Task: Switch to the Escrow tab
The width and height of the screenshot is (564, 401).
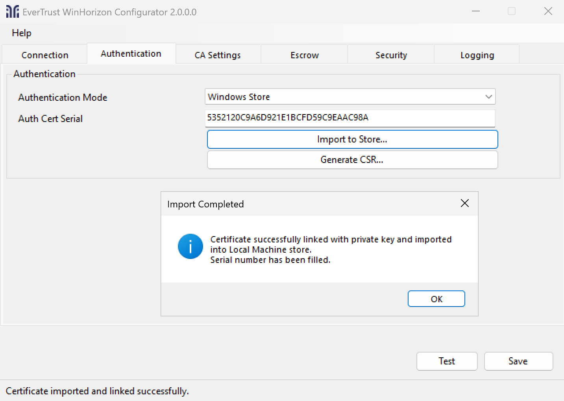Action: [304, 55]
